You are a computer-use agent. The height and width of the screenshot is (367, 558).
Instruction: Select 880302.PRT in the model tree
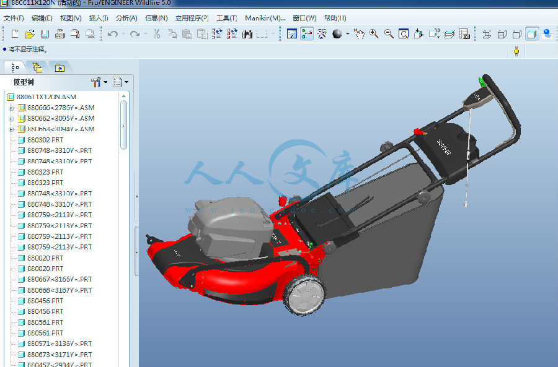(45, 140)
